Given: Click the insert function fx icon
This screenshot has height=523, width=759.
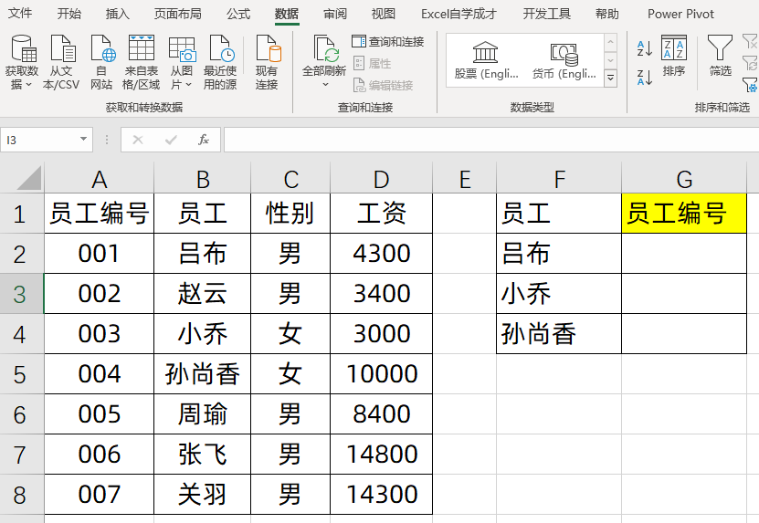Looking at the screenshot, I should click(x=204, y=140).
